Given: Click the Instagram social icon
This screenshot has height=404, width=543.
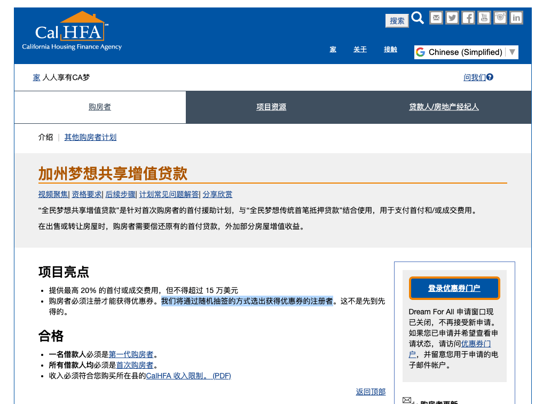Looking at the screenshot, I should (500, 18).
